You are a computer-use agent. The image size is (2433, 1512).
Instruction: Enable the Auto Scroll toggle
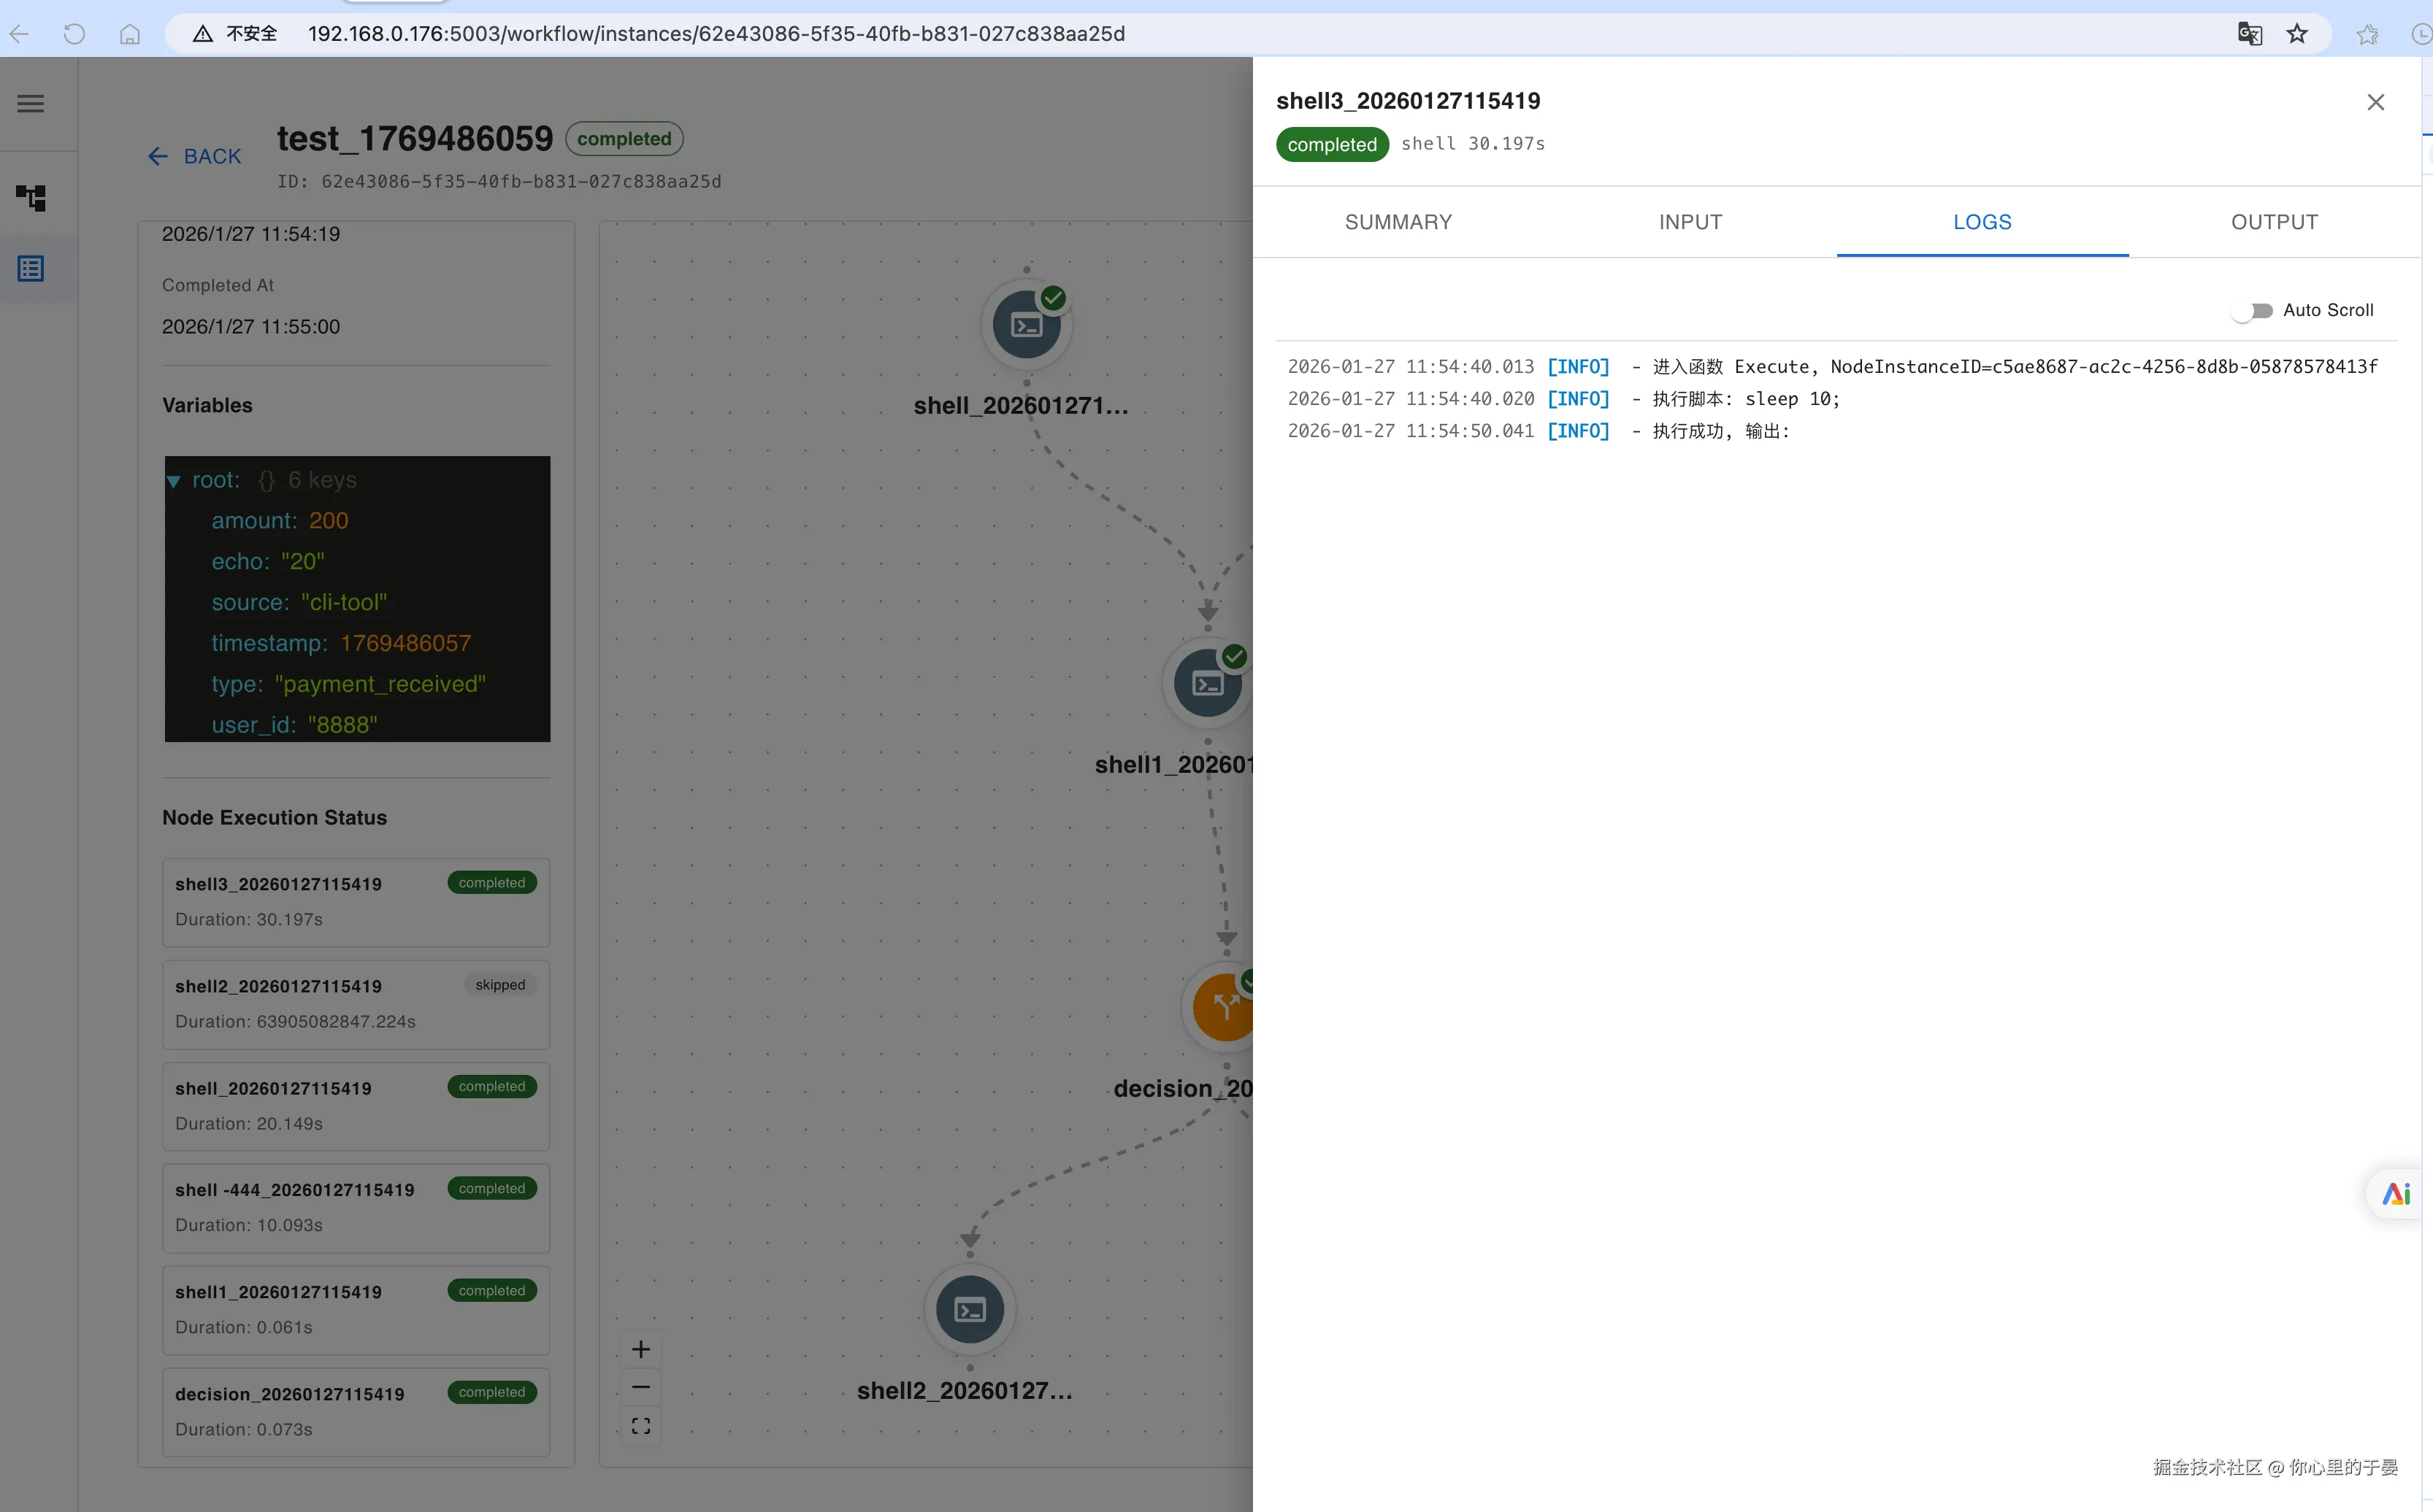tap(2252, 310)
